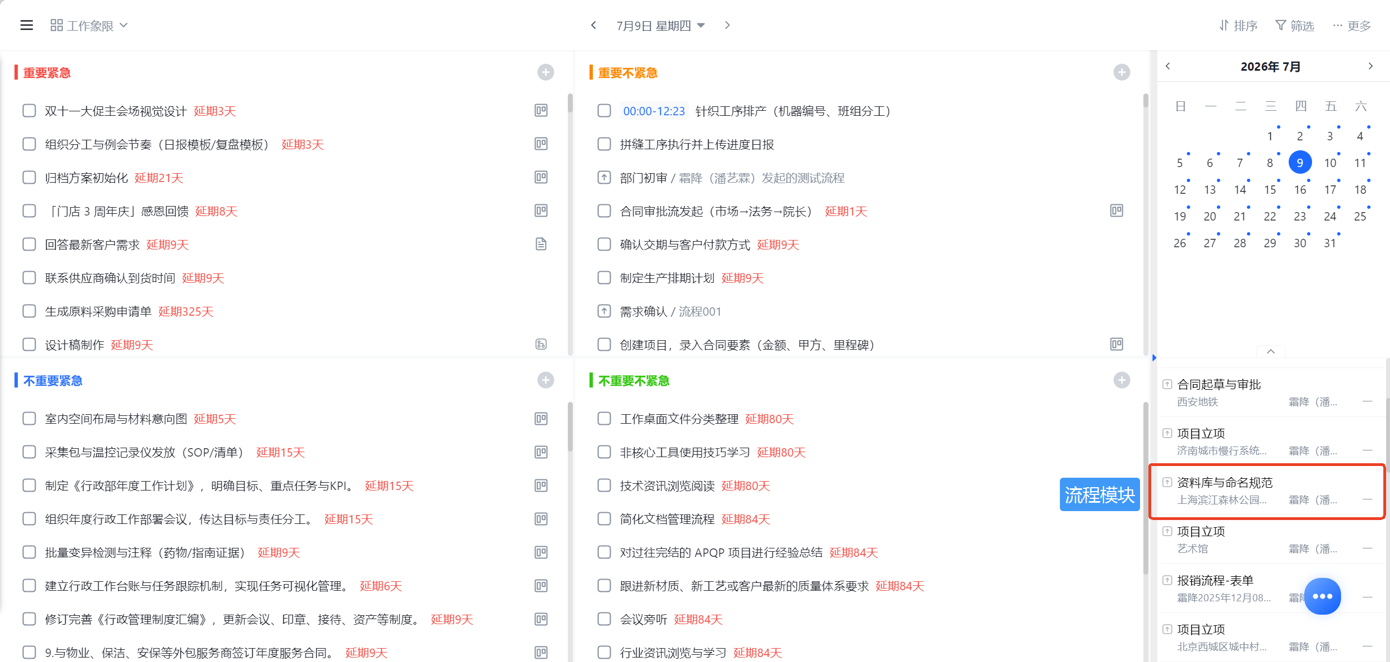Open 重要紧急 quadrant heading
Screen dimensions: 1390x662
(x=47, y=73)
